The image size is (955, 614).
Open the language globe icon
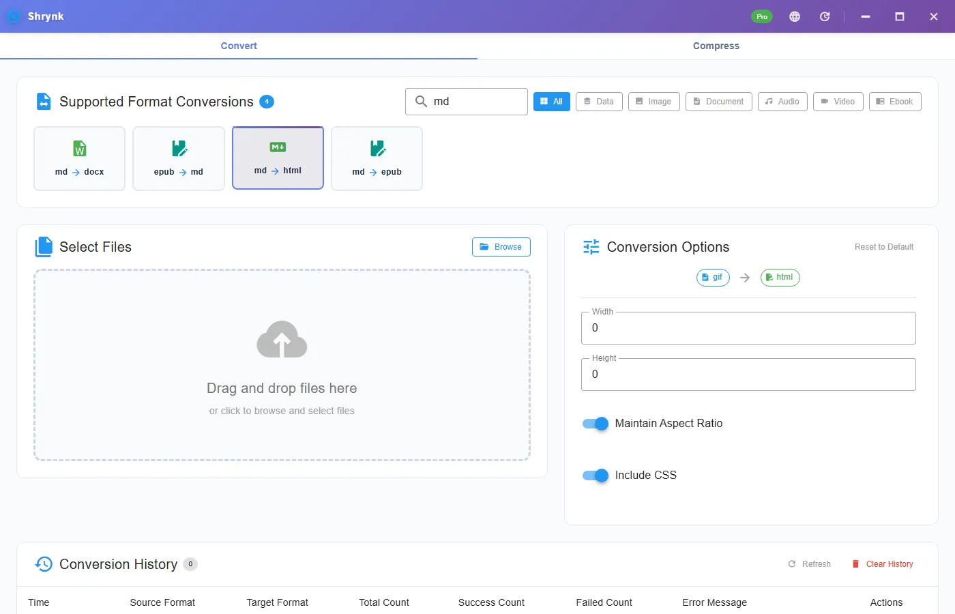click(x=795, y=16)
